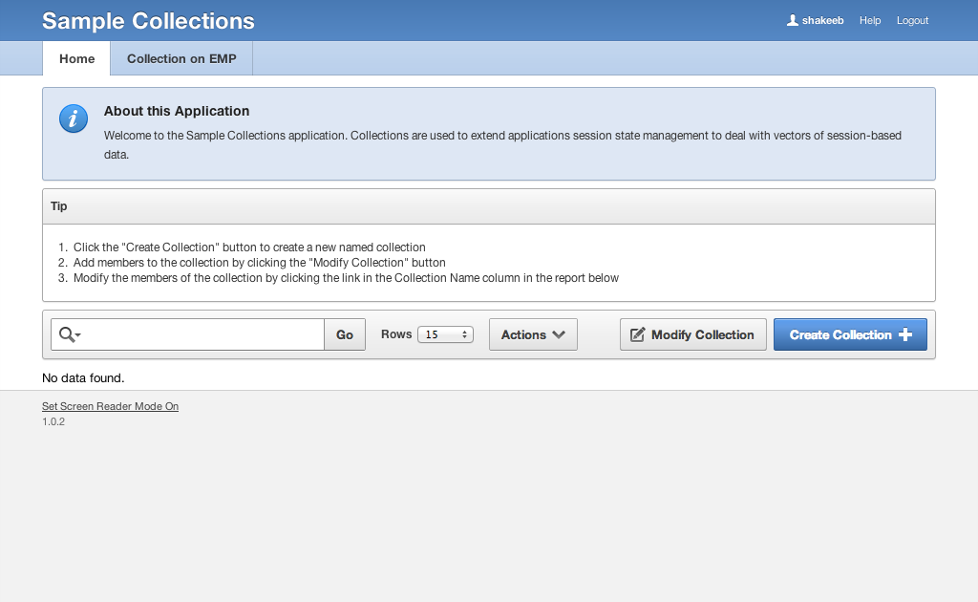
Task: Click the user profile icon beside shakeeb
Action: point(792,20)
